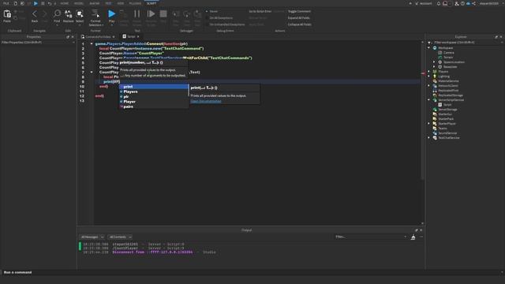
Task: Select Lighting service in Explorer
Action: [x=443, y=77]
